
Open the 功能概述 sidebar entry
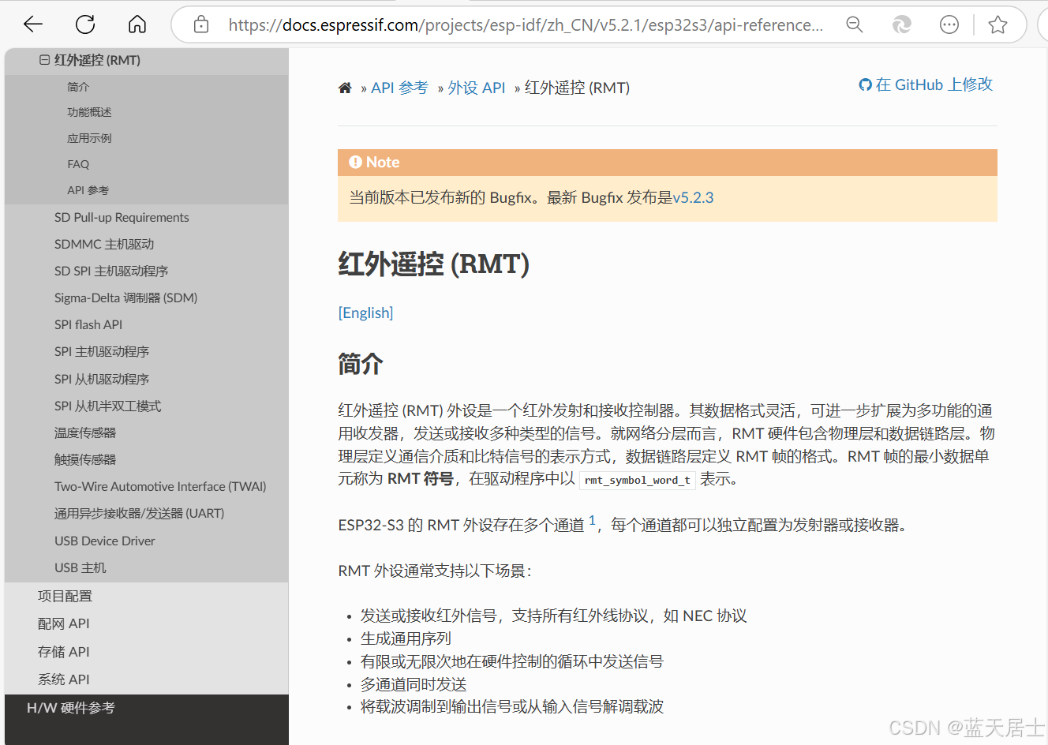coord(89,112)
